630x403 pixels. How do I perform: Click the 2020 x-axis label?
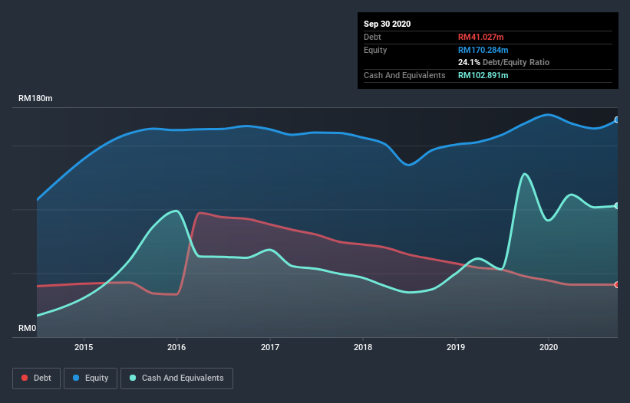549,347
